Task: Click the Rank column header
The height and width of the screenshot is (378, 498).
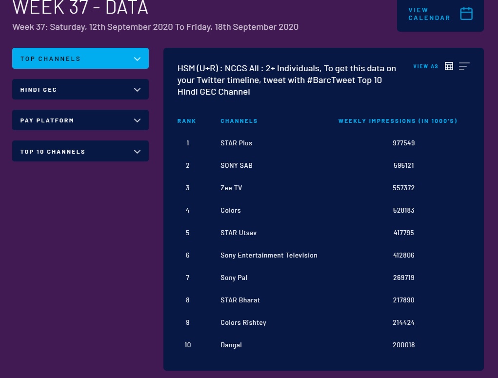Action: point(186,121)
